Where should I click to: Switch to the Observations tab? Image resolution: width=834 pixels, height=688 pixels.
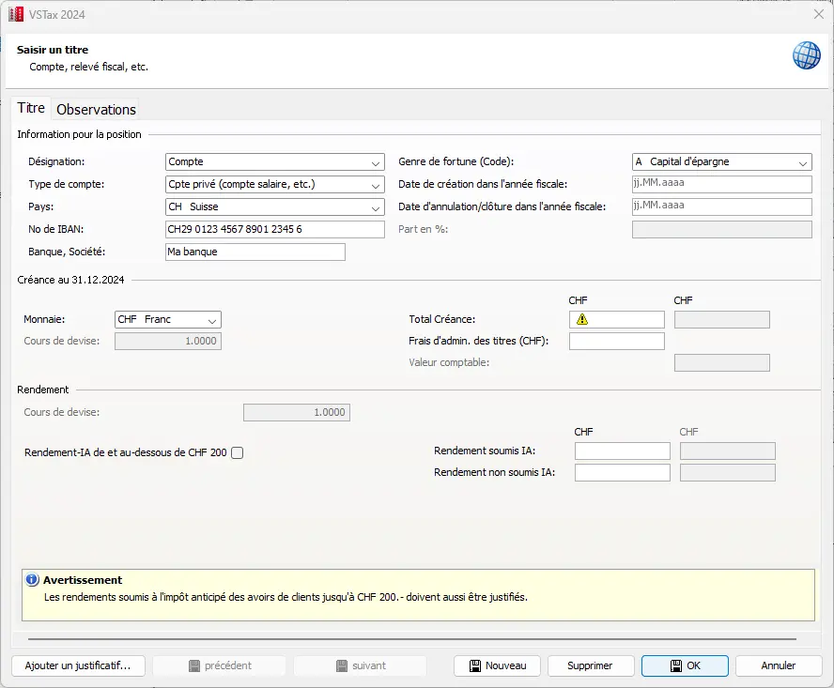(96, 110)
